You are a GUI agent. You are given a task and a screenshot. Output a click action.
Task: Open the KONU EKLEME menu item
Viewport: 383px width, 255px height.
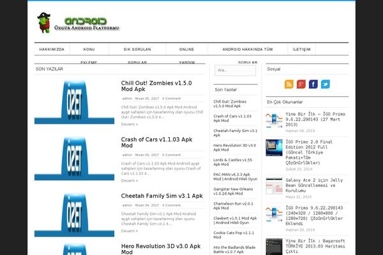[89, 49]
